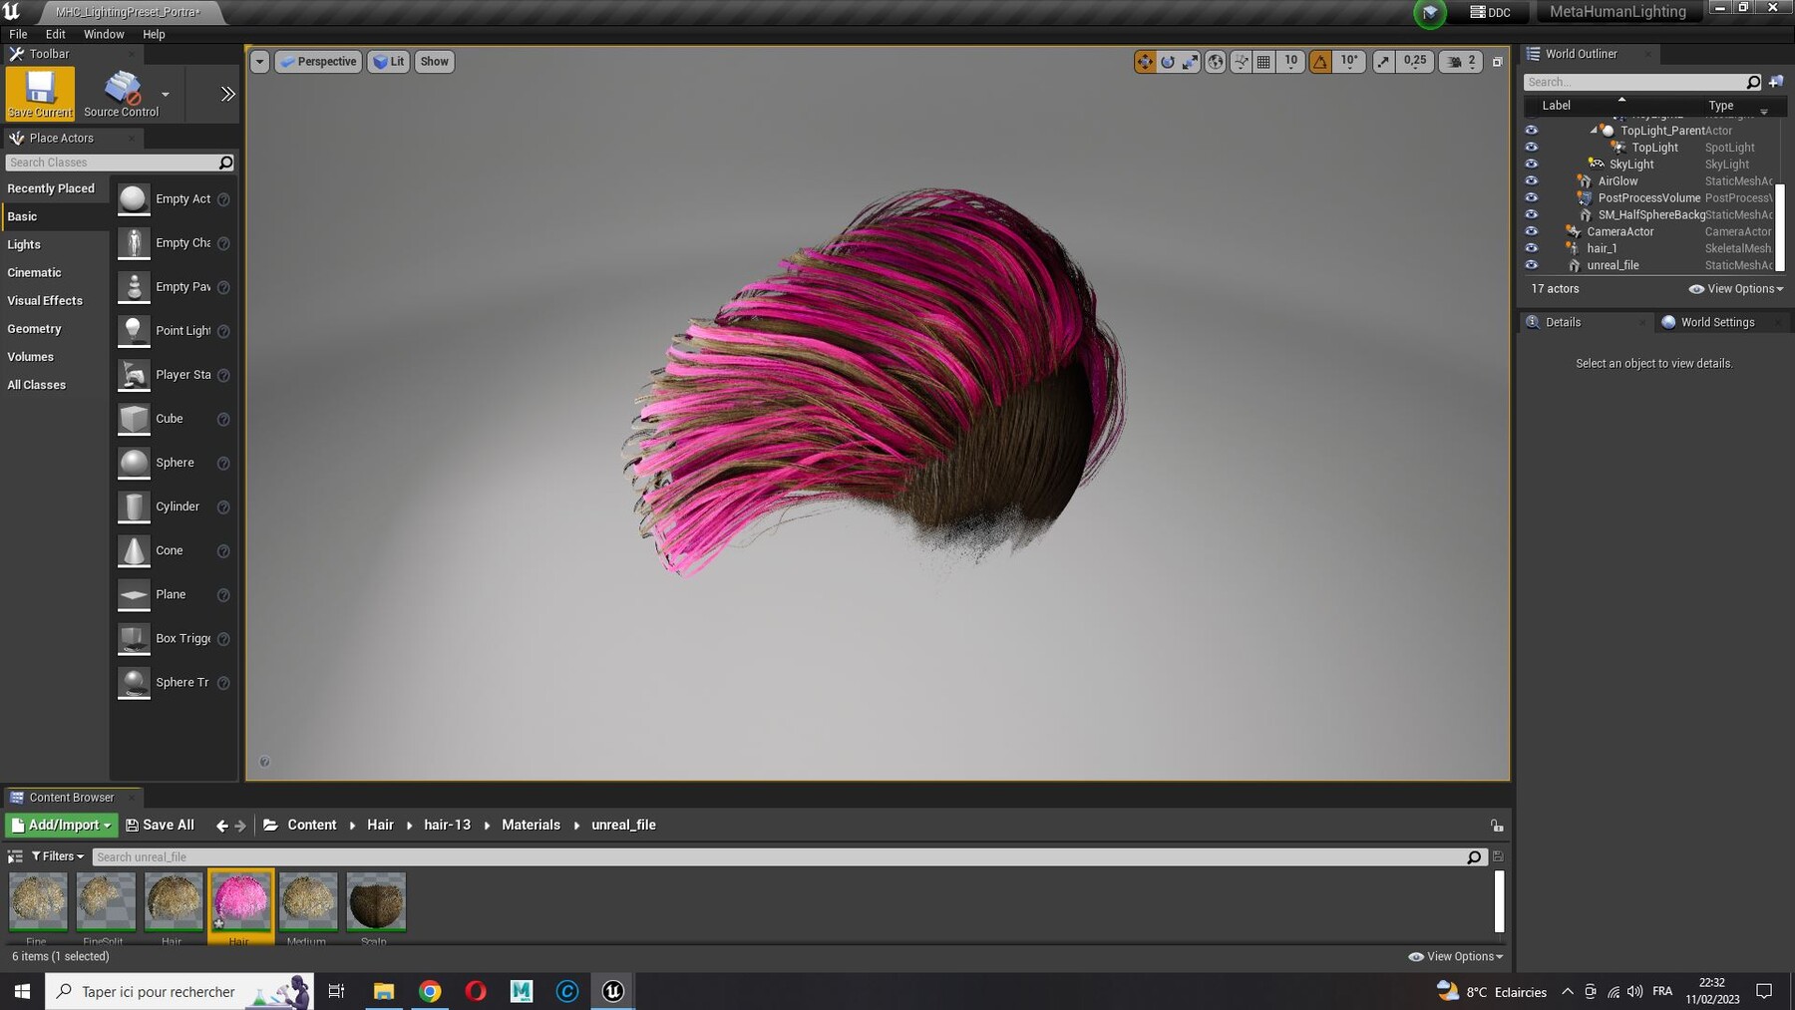Hide the SkyLight actor via eye icon
The height and width of the screenshot is (1010, 1795).
point(1532,165)
